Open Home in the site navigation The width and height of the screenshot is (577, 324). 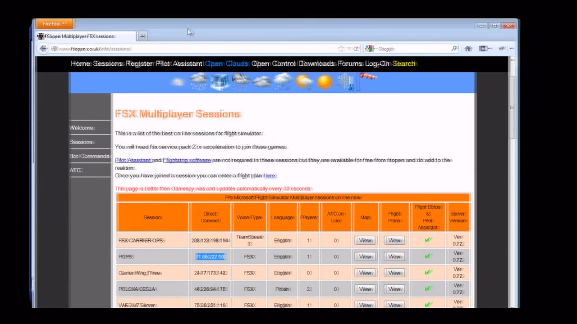coord(80,63)
